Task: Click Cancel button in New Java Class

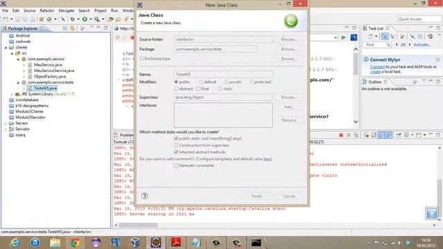Action: coord(289,196)
